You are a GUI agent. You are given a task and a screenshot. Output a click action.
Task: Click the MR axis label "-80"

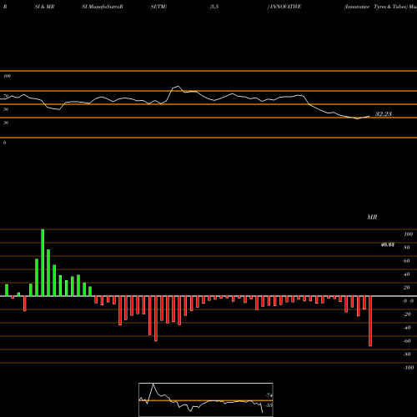click(407, 354)
